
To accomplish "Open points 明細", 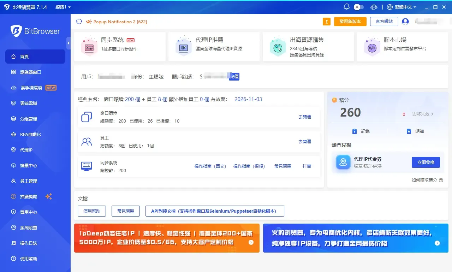I will click(x=415, y=131).
